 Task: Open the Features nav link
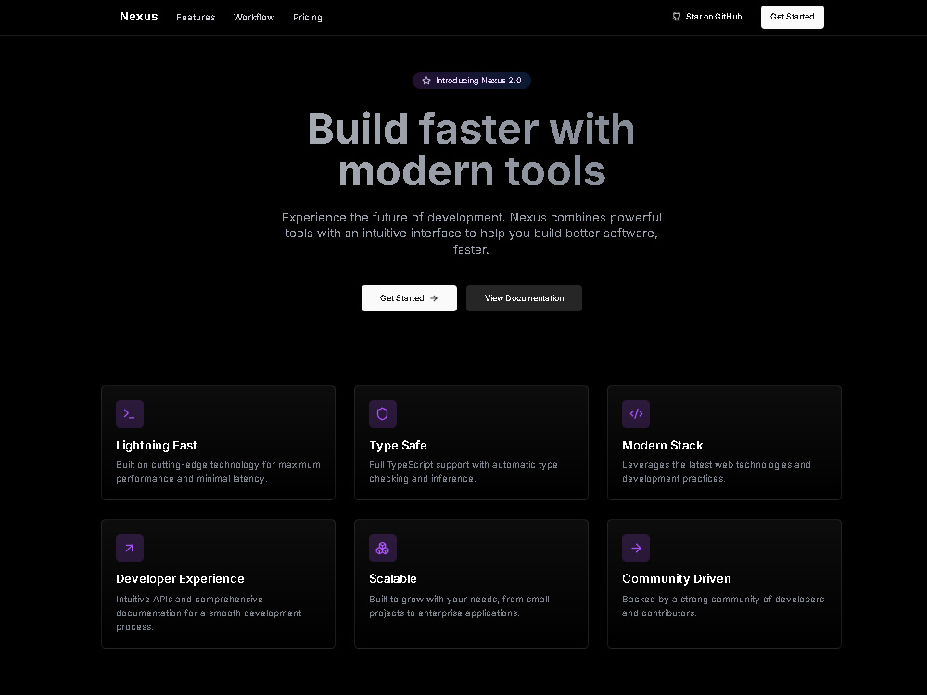pos(196,17)
